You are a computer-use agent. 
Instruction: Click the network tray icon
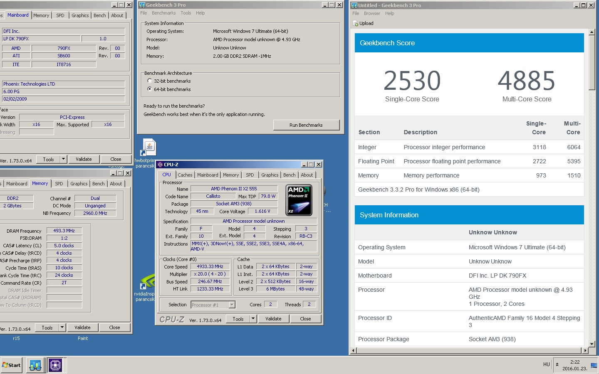pyautogui.click(x=594, y=365)
